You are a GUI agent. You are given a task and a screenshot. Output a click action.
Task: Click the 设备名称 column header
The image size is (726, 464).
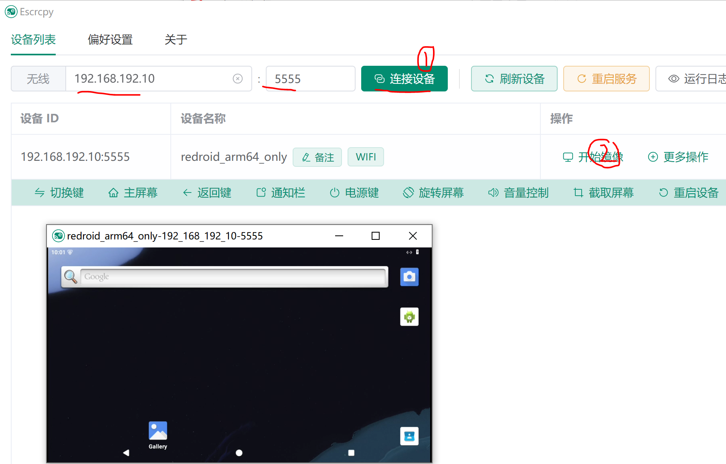(x=203, y=119)
